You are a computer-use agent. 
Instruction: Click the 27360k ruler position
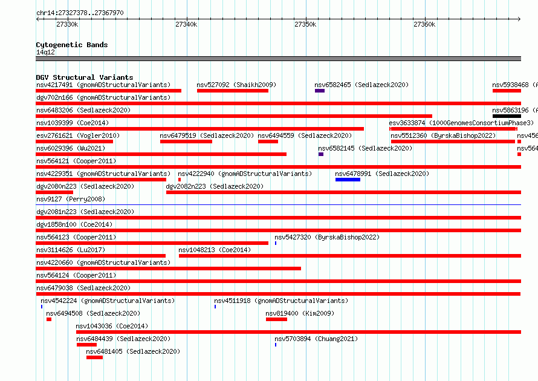tap(424, 24)
